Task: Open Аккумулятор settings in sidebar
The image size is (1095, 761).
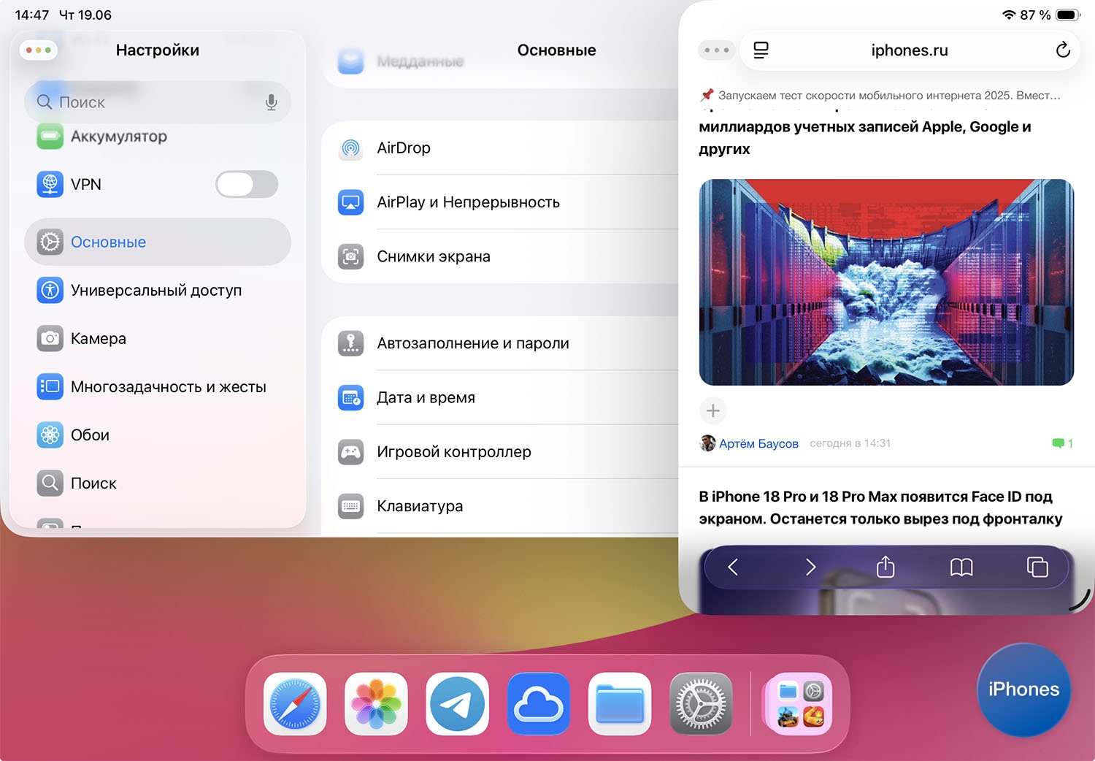Action: tap(158, 137)
